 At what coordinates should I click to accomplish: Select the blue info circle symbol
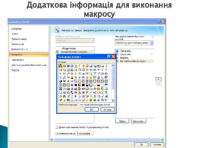(x=68, y=66)
